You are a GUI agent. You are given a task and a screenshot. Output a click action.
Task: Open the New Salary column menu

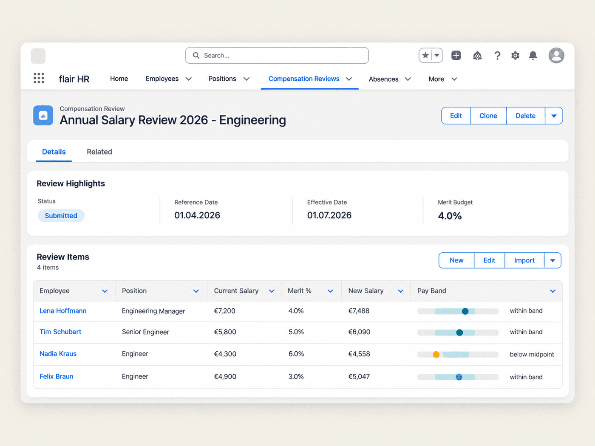click(400, 291)
